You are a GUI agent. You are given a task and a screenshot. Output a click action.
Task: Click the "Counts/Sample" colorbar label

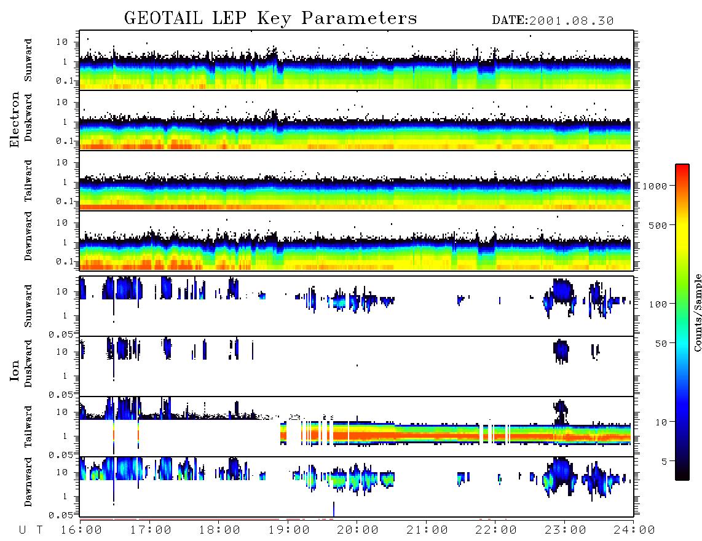(x=697, y=312)
